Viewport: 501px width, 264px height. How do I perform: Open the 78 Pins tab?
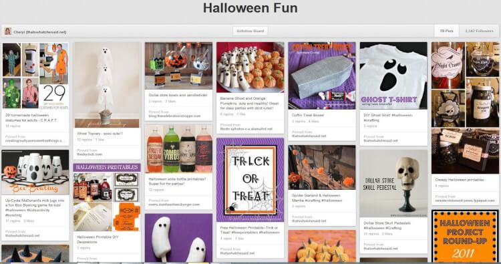point(447,31)
